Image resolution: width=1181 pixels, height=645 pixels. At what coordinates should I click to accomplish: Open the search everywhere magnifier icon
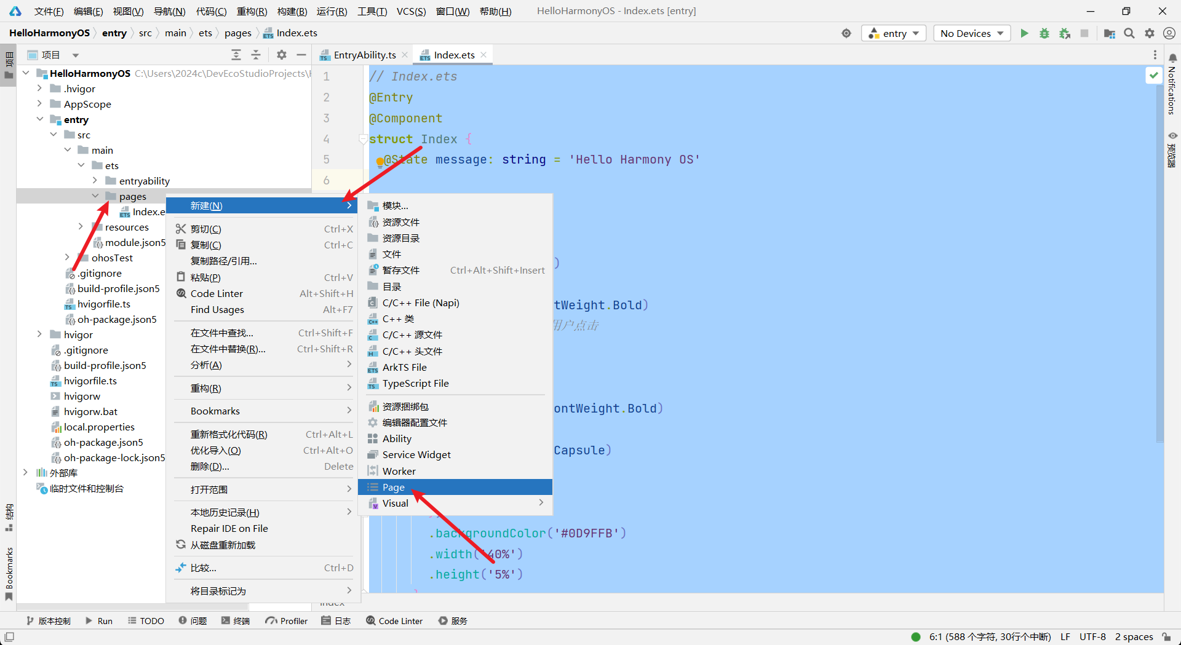(x=1129, y=33)
